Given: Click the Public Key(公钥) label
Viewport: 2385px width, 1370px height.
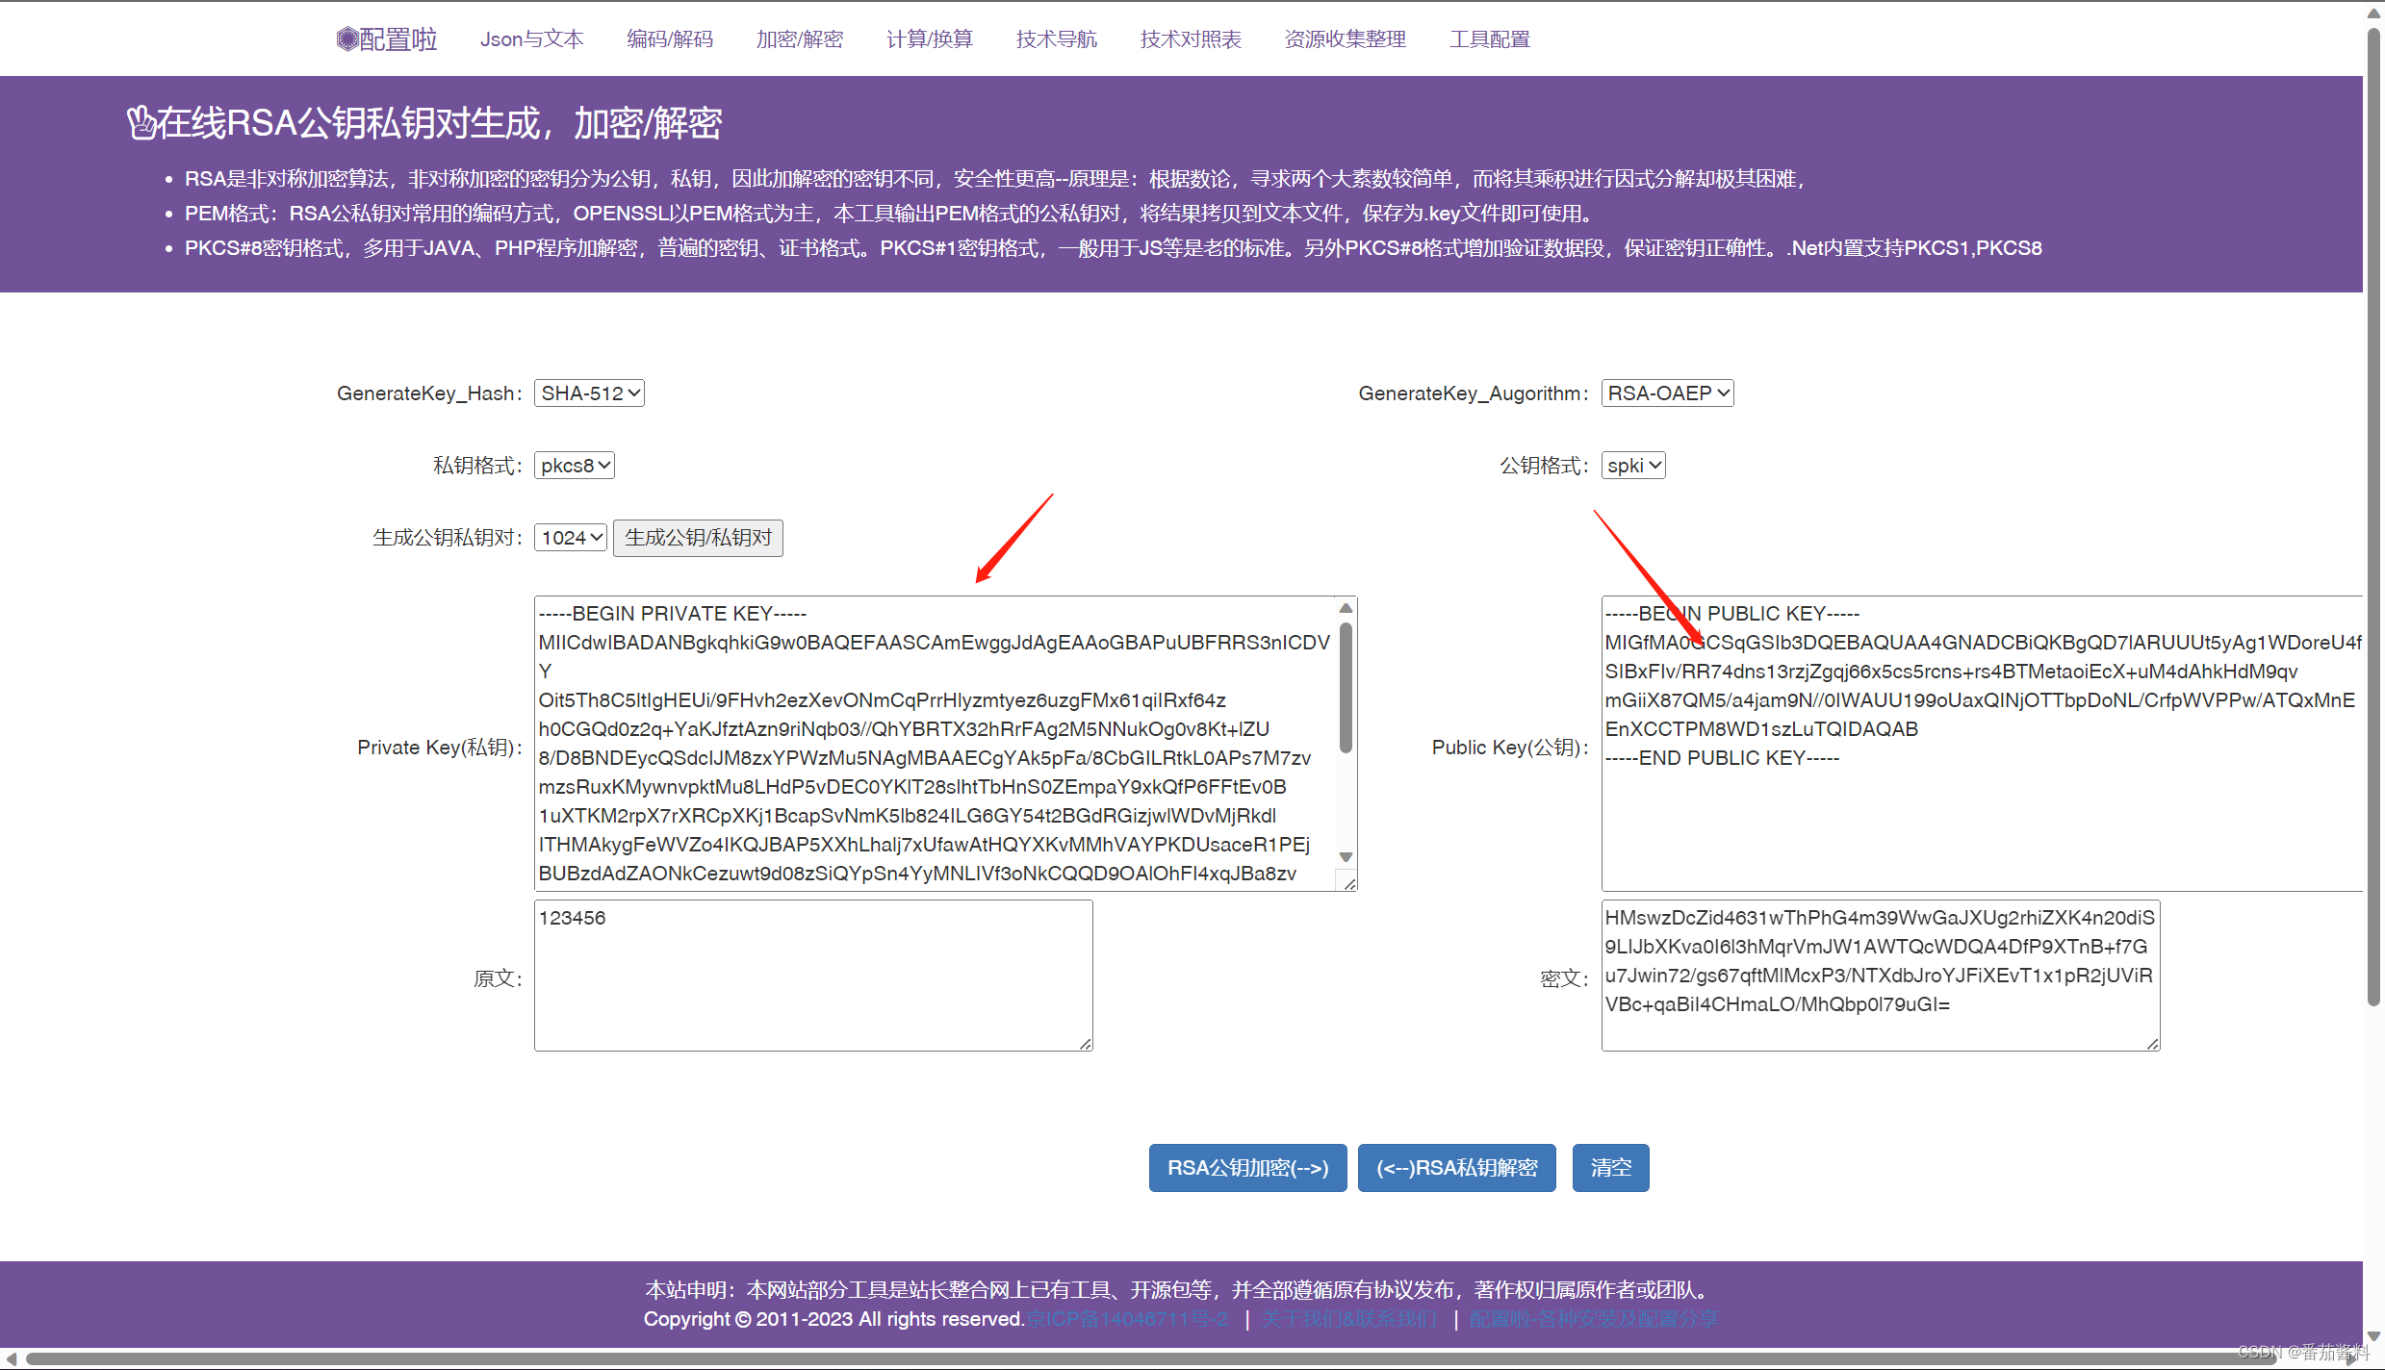Looking at the screenshot, I should 1510,747.
